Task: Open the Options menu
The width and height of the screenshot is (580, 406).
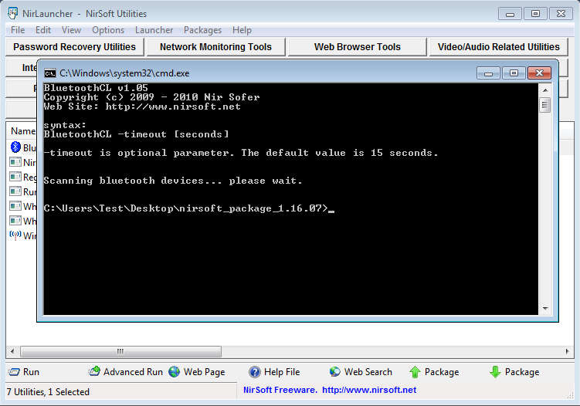Action: (108, 30)
